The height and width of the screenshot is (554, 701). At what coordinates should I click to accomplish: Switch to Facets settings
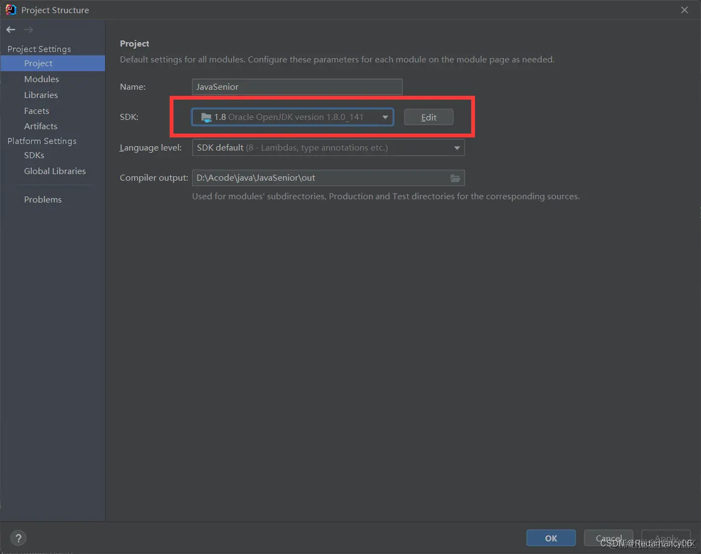37,111
